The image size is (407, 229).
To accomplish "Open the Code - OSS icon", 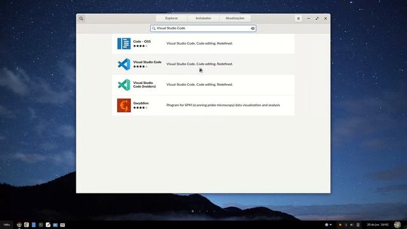I will coord(124,43).
